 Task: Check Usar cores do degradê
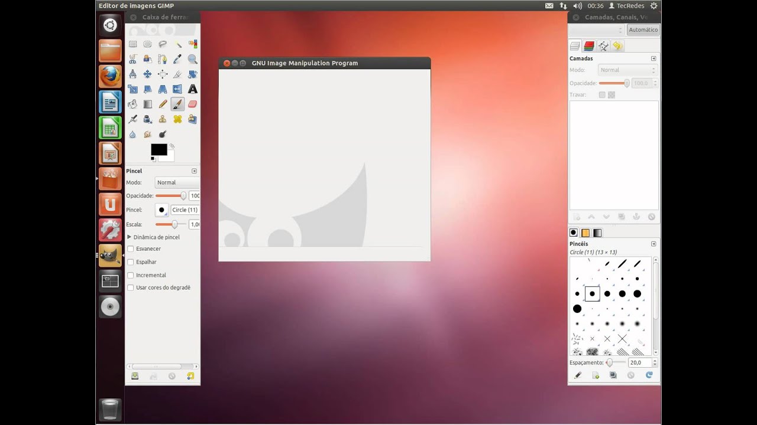point(131,288)
